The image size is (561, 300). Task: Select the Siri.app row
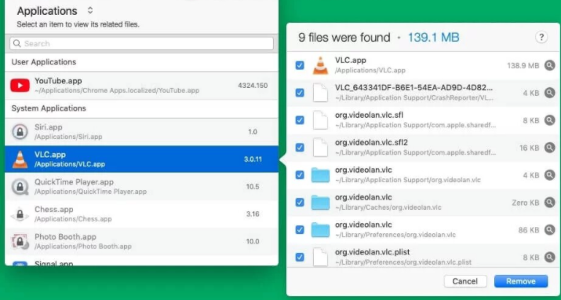point(142,132)
